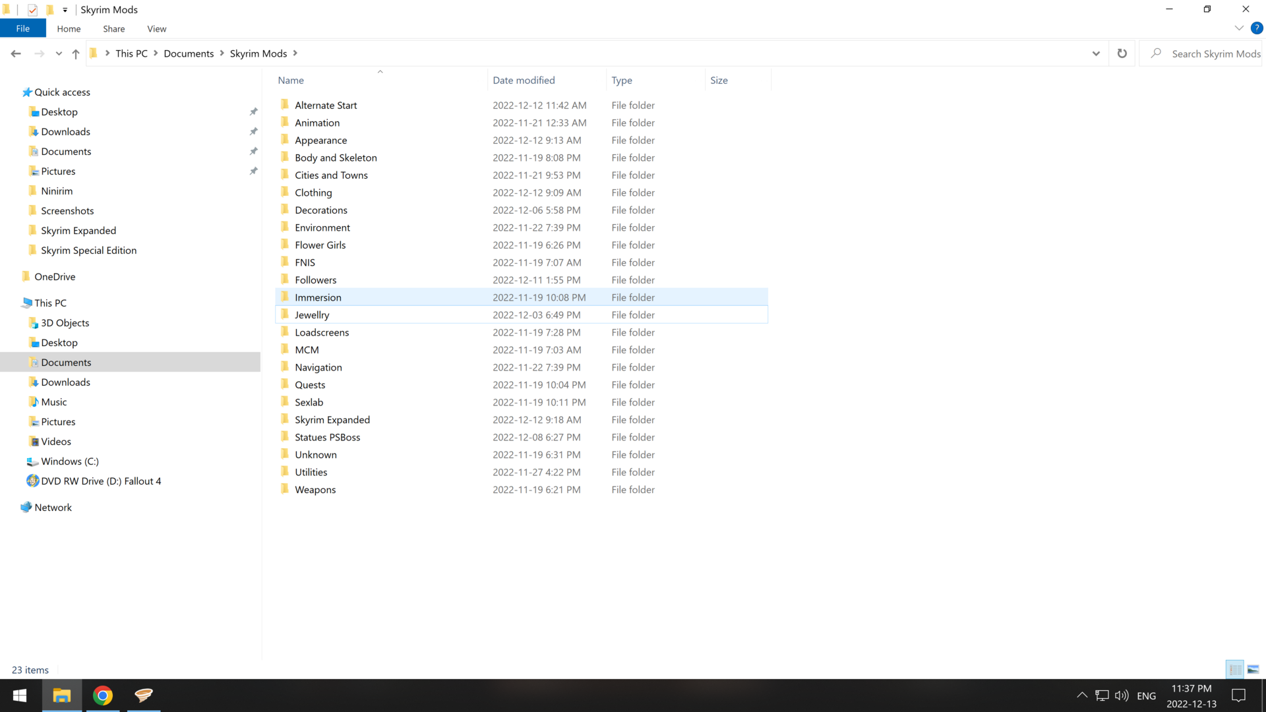Select the Skyrim Expanded folder in list
The image size is (1266, 712).
tap(522, 420)
